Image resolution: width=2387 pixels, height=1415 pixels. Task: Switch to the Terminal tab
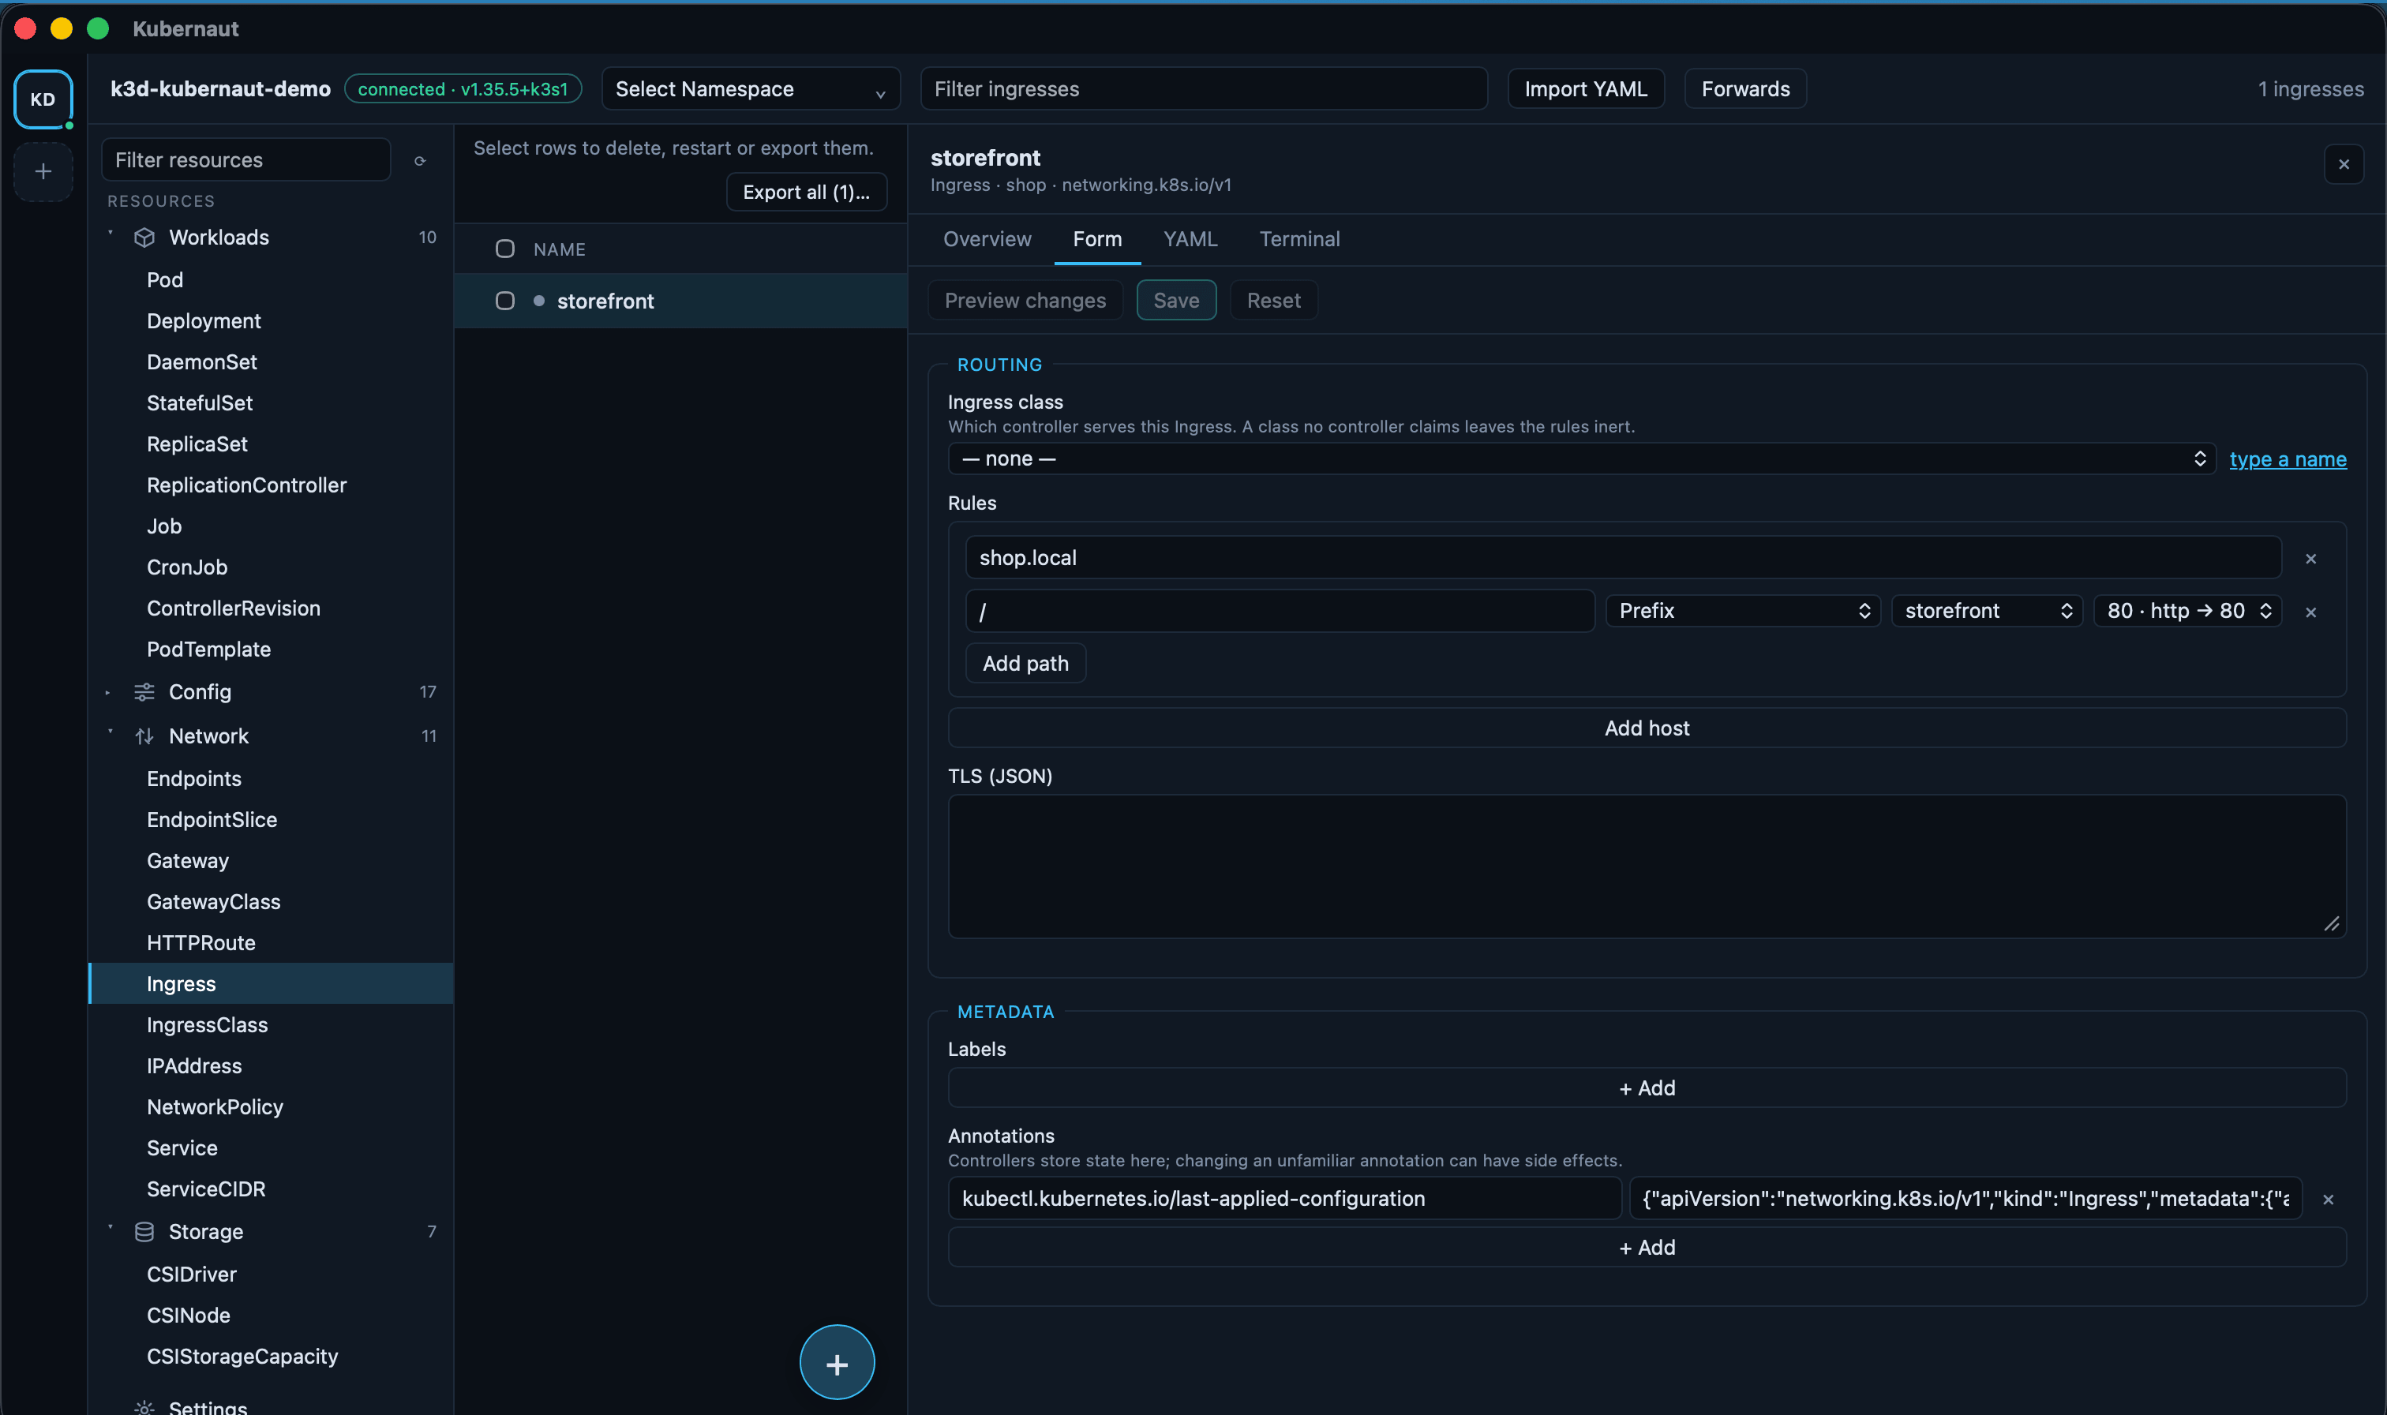[x=1299, y=239]
